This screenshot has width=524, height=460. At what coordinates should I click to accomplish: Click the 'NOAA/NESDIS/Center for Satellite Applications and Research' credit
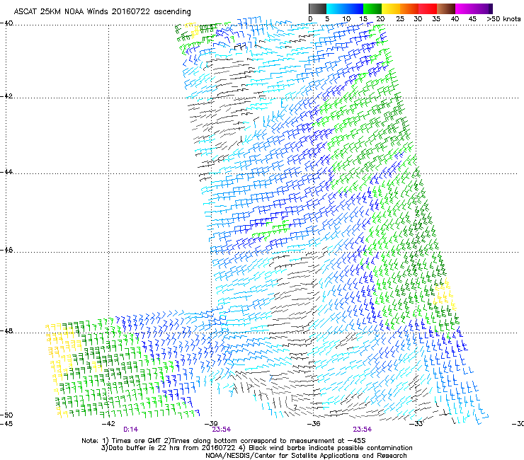pos(306,456)
